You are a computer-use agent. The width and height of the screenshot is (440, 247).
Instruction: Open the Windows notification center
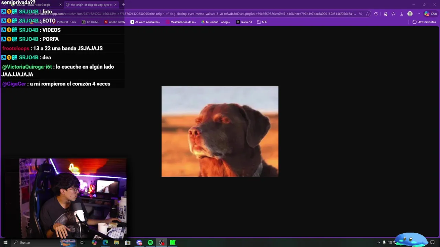pyautogui.click(x=432, y=243)
